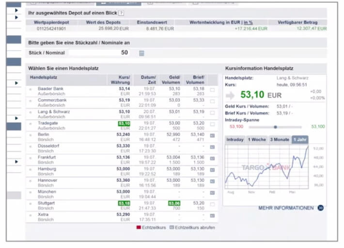Select München exchange radio button
This screenshot has height=248, width=344.
pos(31,192)
